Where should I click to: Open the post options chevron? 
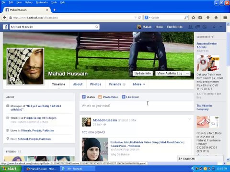(190, 119)
